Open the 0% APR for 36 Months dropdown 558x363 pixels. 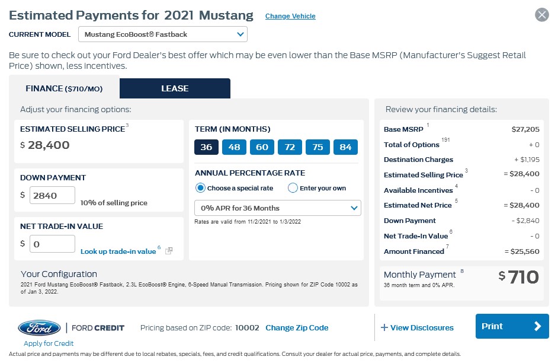[x=278, y=208]
